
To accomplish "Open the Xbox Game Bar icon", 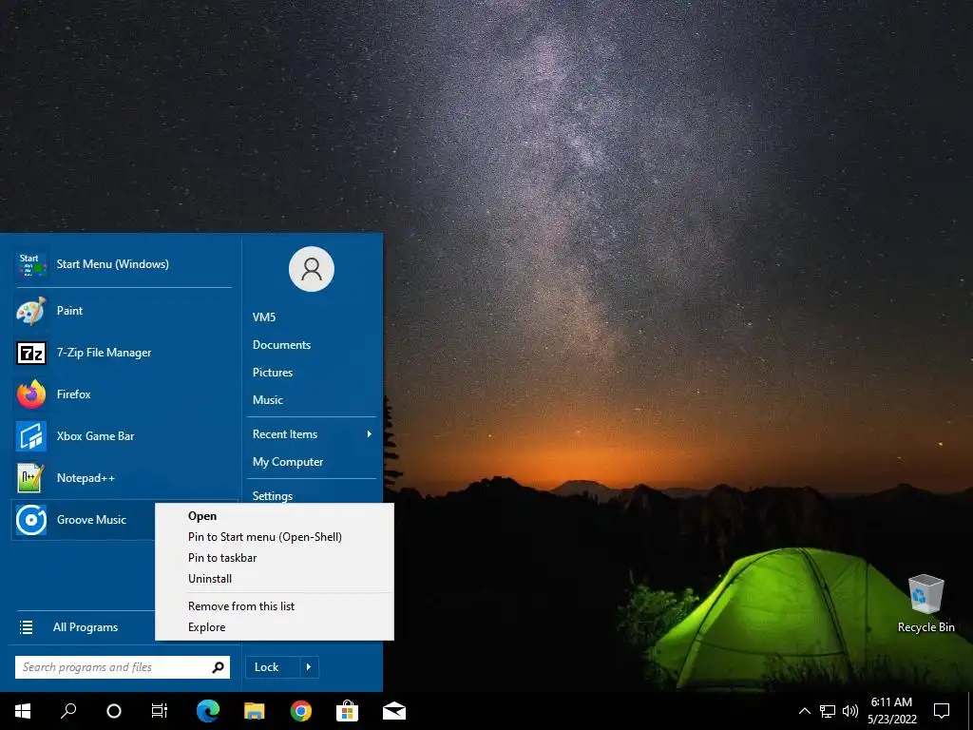I will (31, 435).
